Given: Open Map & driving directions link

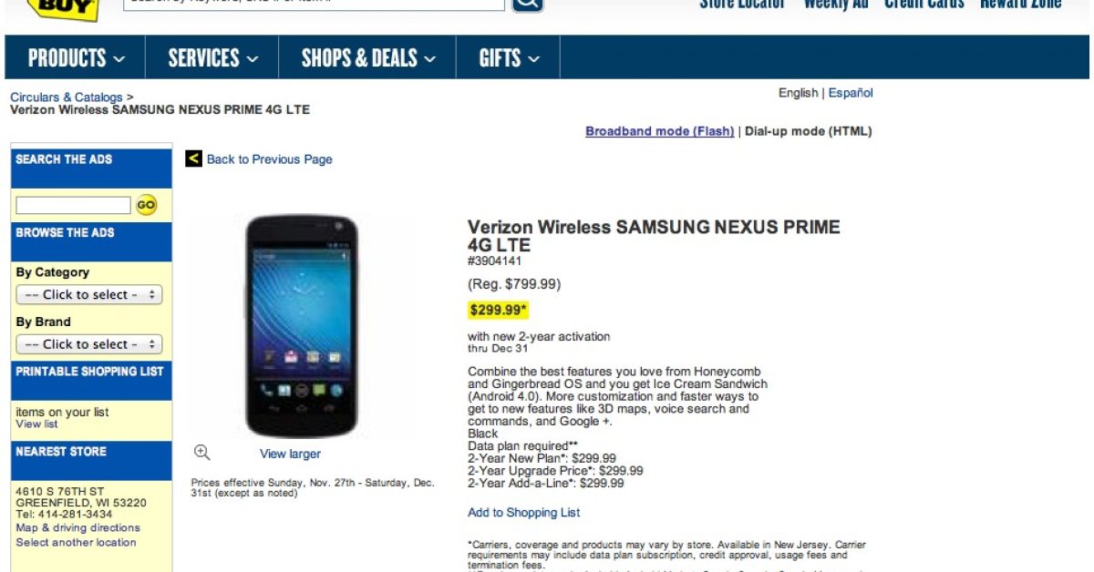Looking at the screenshot, I should click(x=77, y=527).
